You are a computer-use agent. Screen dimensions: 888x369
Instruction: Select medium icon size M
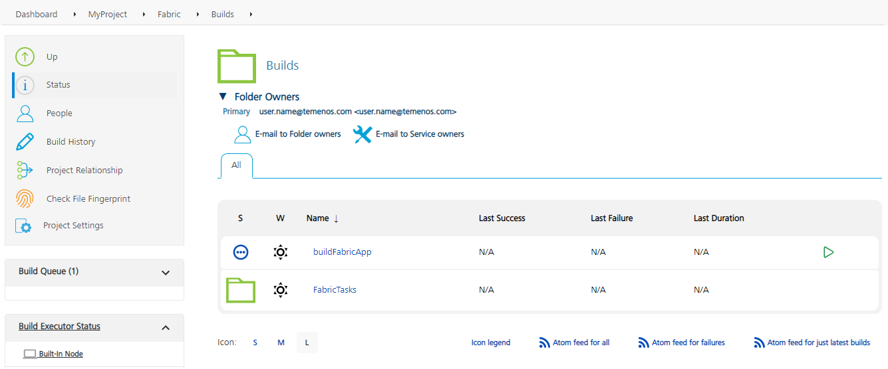(281, 343)
